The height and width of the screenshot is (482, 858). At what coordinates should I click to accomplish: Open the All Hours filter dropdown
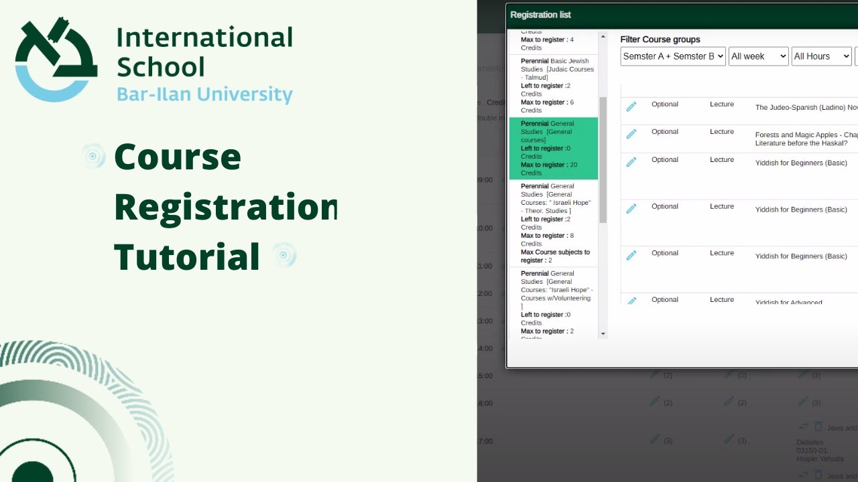[822, 56]
